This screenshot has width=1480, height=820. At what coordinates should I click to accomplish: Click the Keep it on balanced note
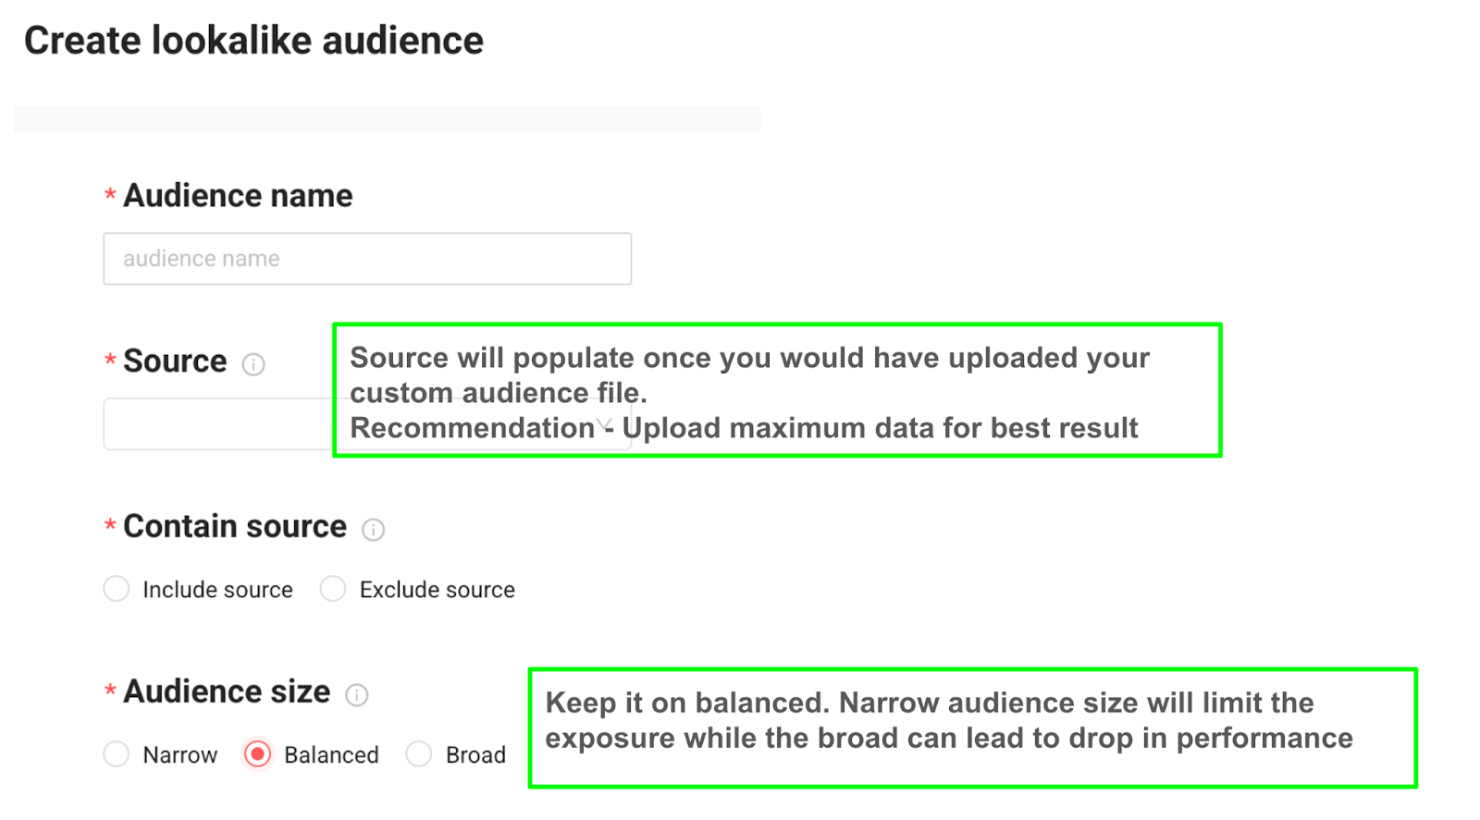[971, 728]
